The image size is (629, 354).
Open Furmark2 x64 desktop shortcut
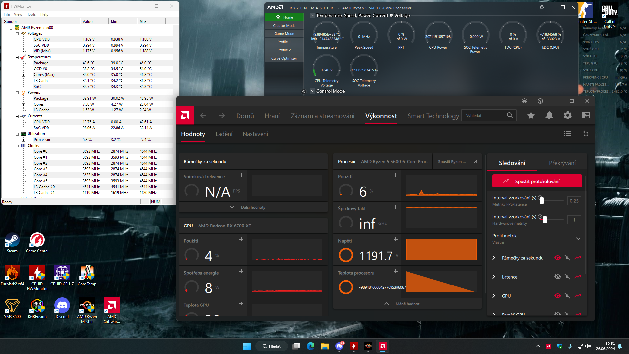tap(12, 273)
